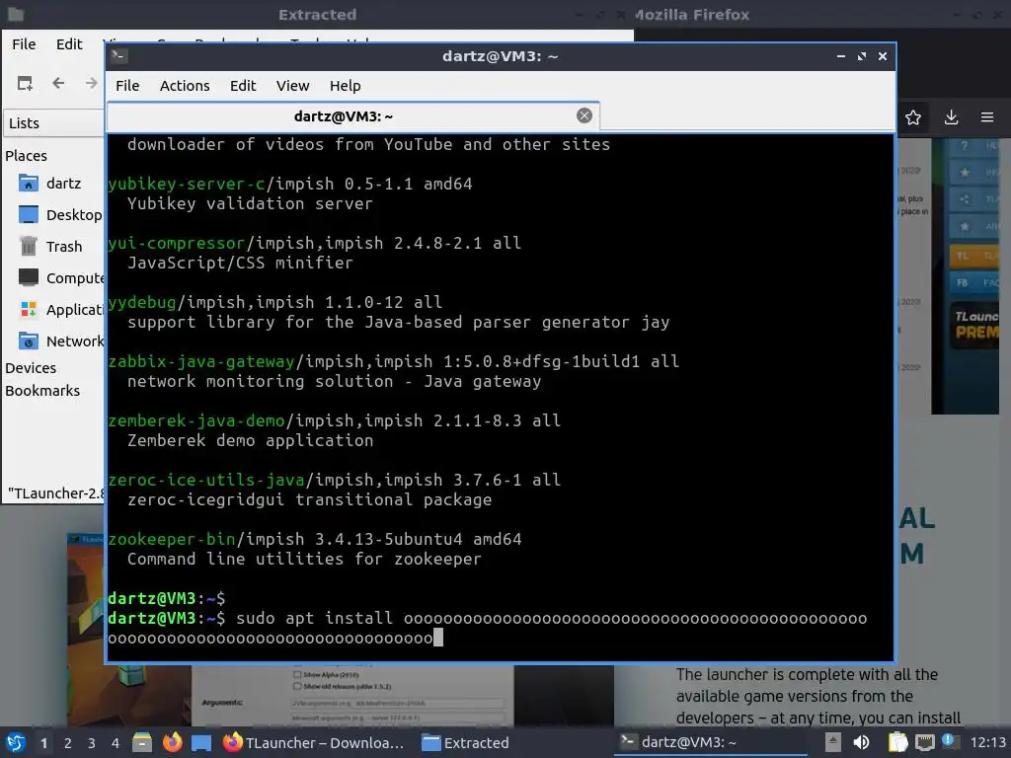This screenshot has width=1011, height=758.
Task: Open Applications in the Places sidebar
Action: [x=59, y=310]
